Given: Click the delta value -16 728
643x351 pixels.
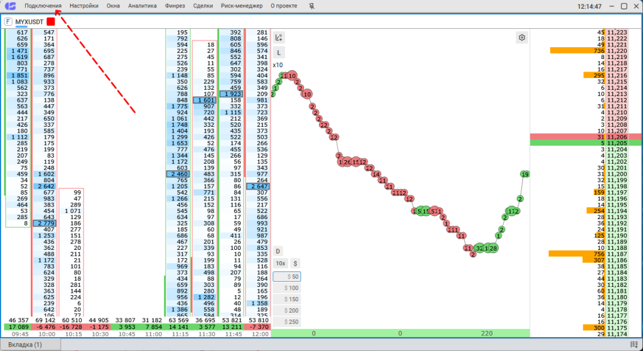Looking at the screenshot, I should tap(72, 327).
